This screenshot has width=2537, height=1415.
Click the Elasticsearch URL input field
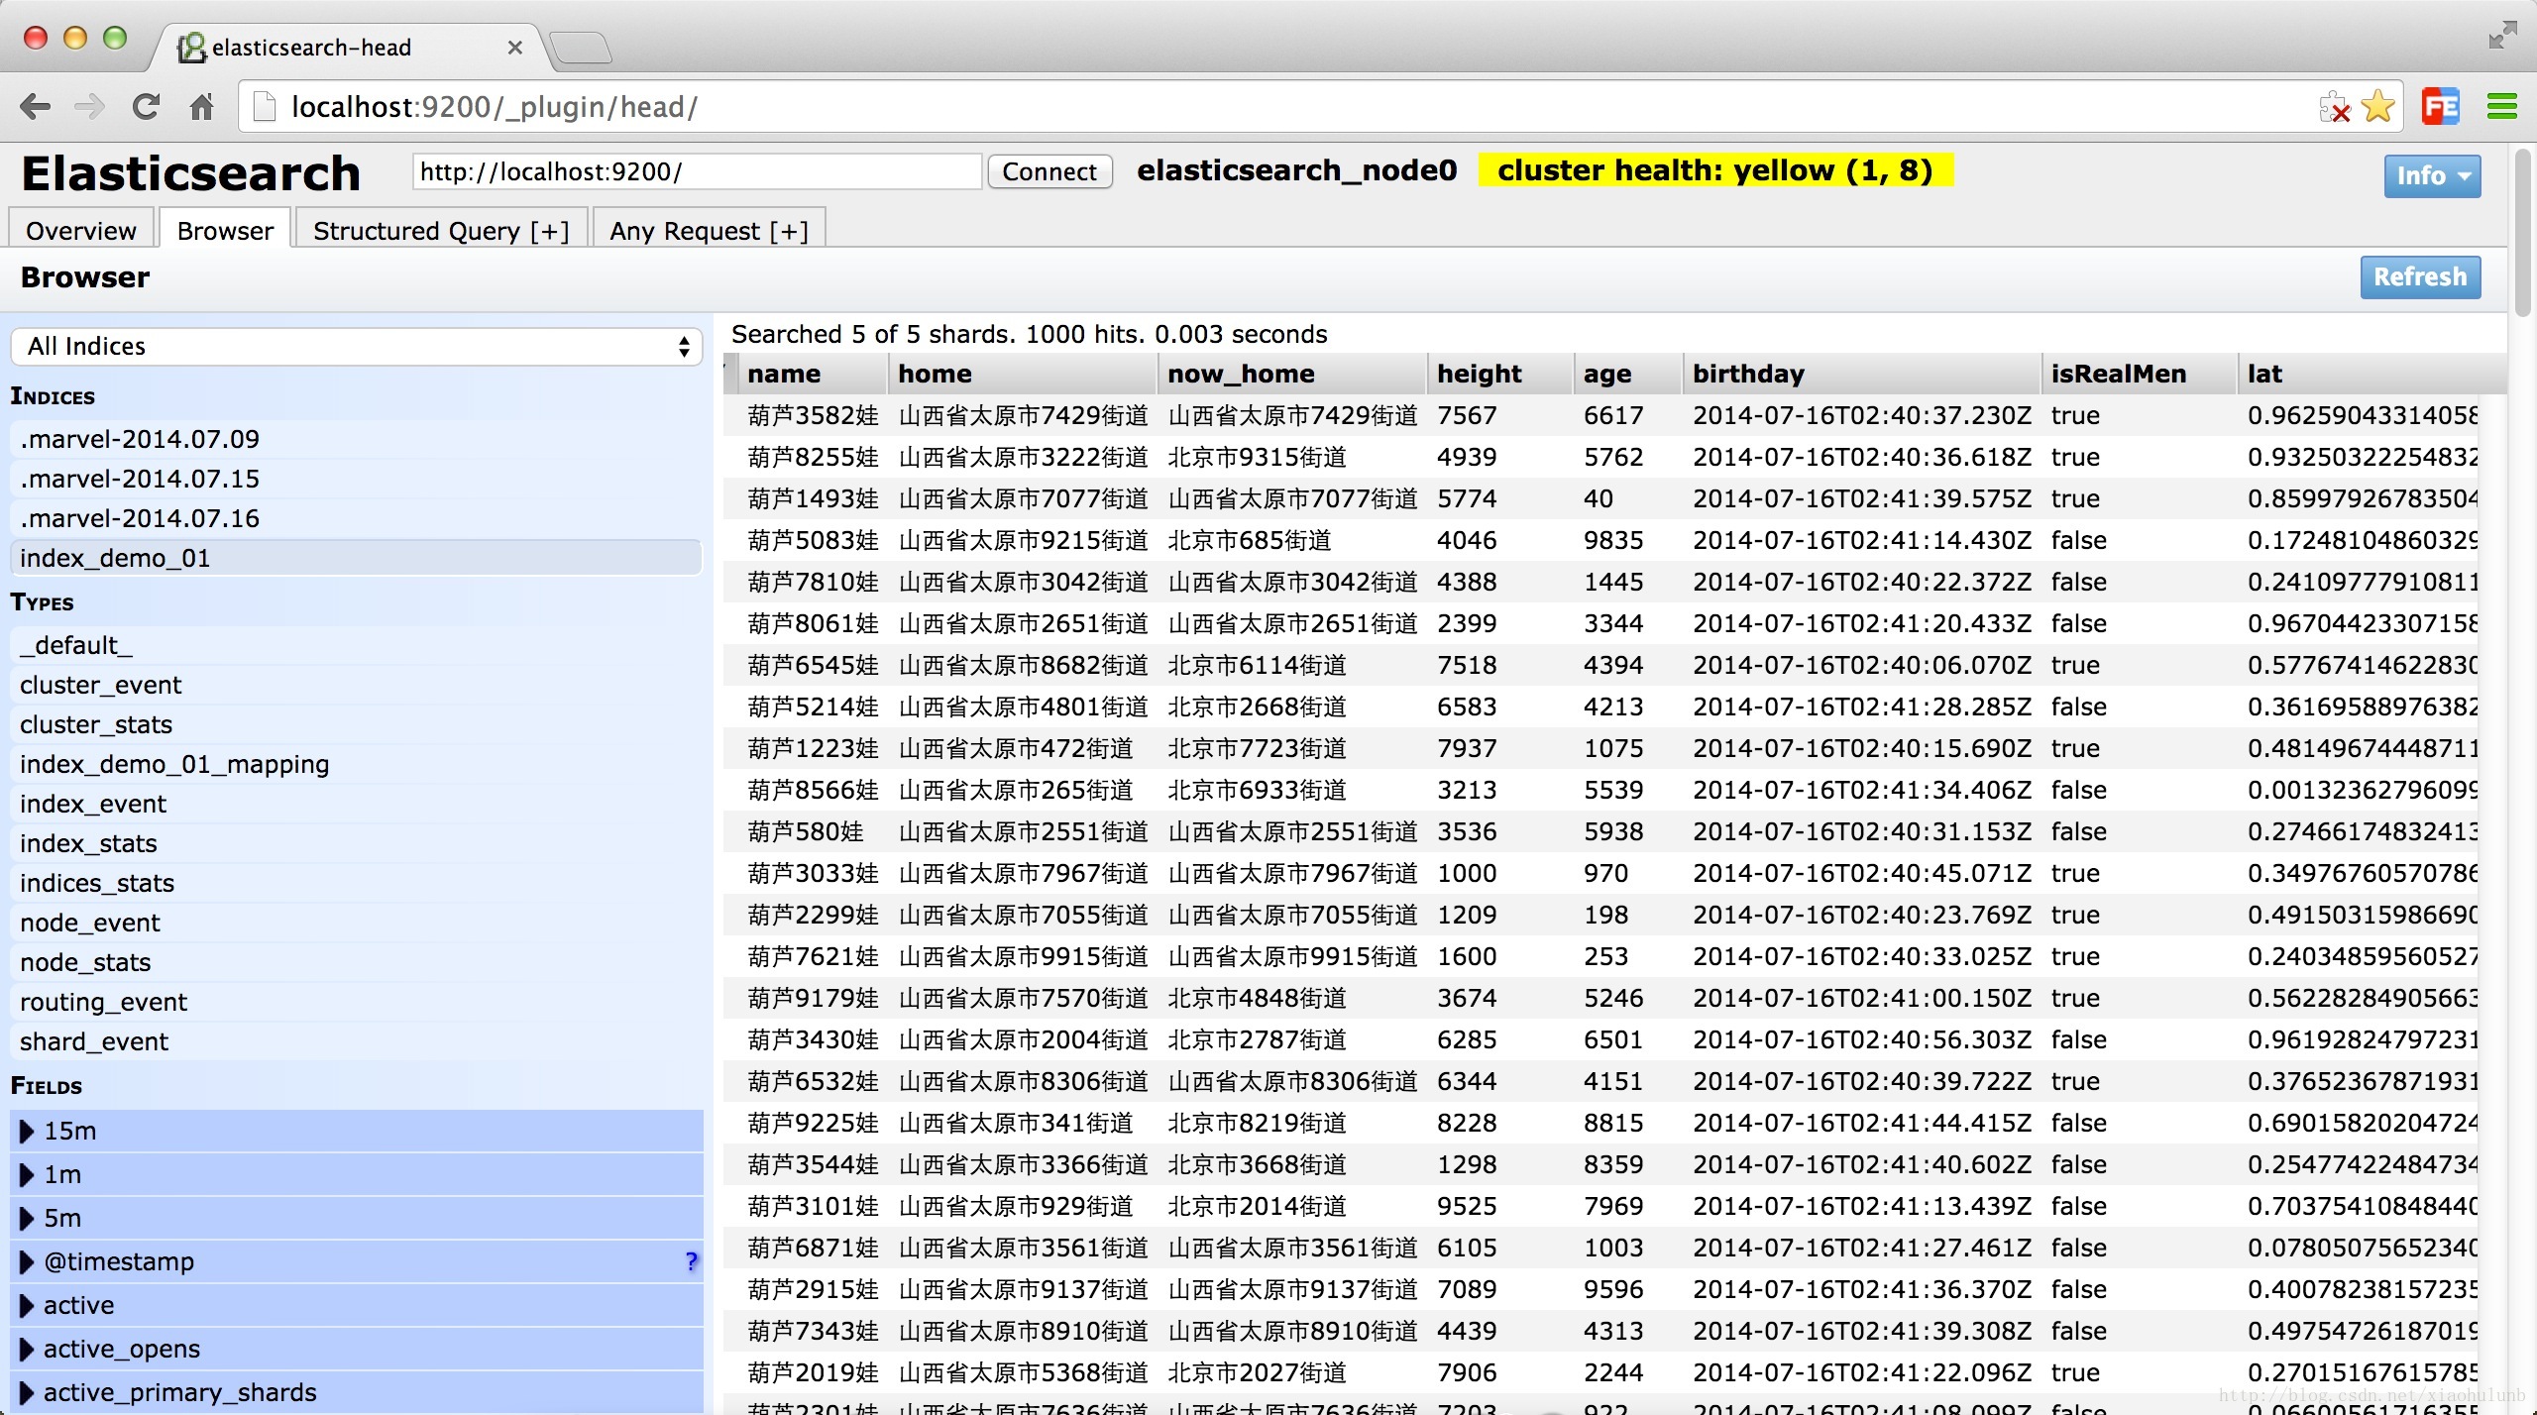click(x=698, y=171)
